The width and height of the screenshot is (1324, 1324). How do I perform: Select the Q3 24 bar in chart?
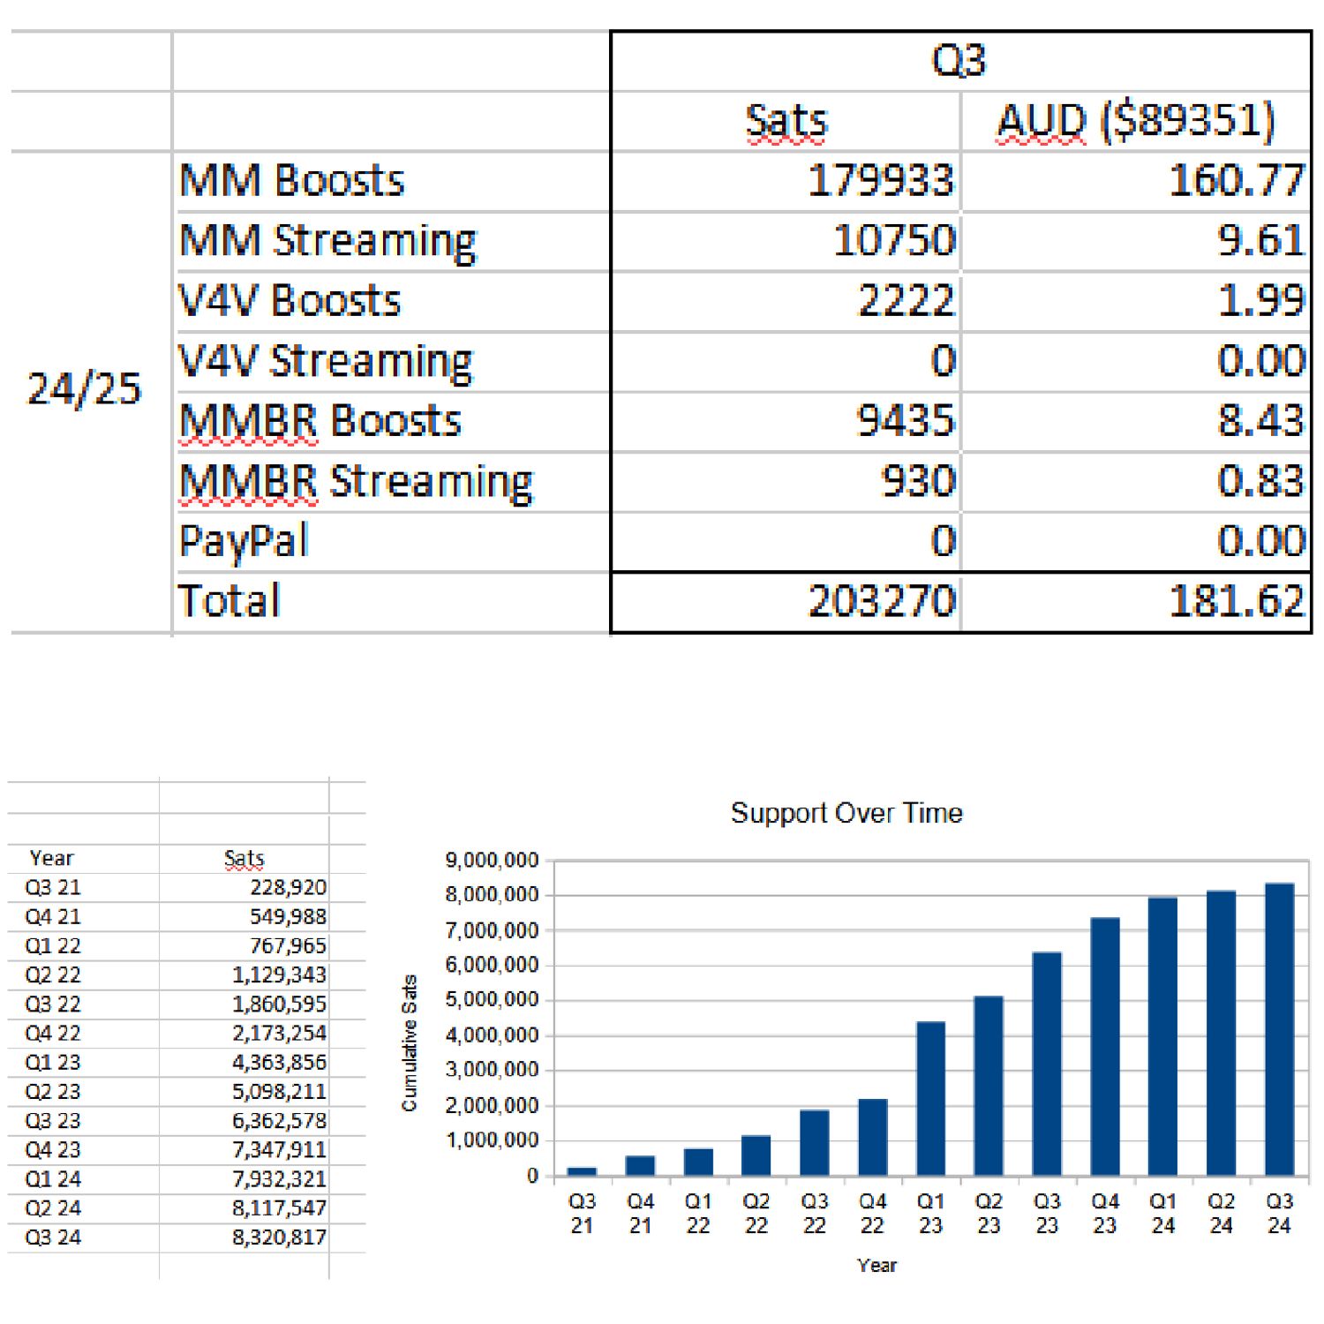[x=1280, y=1029]
